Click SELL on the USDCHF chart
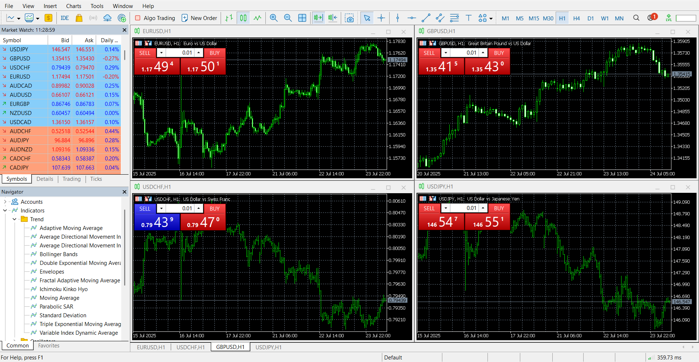The width and height of the screenshot is (699, 362). (x=145, y=208)
